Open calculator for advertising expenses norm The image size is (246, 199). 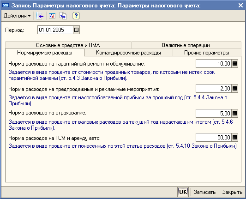tap(235, 89)
